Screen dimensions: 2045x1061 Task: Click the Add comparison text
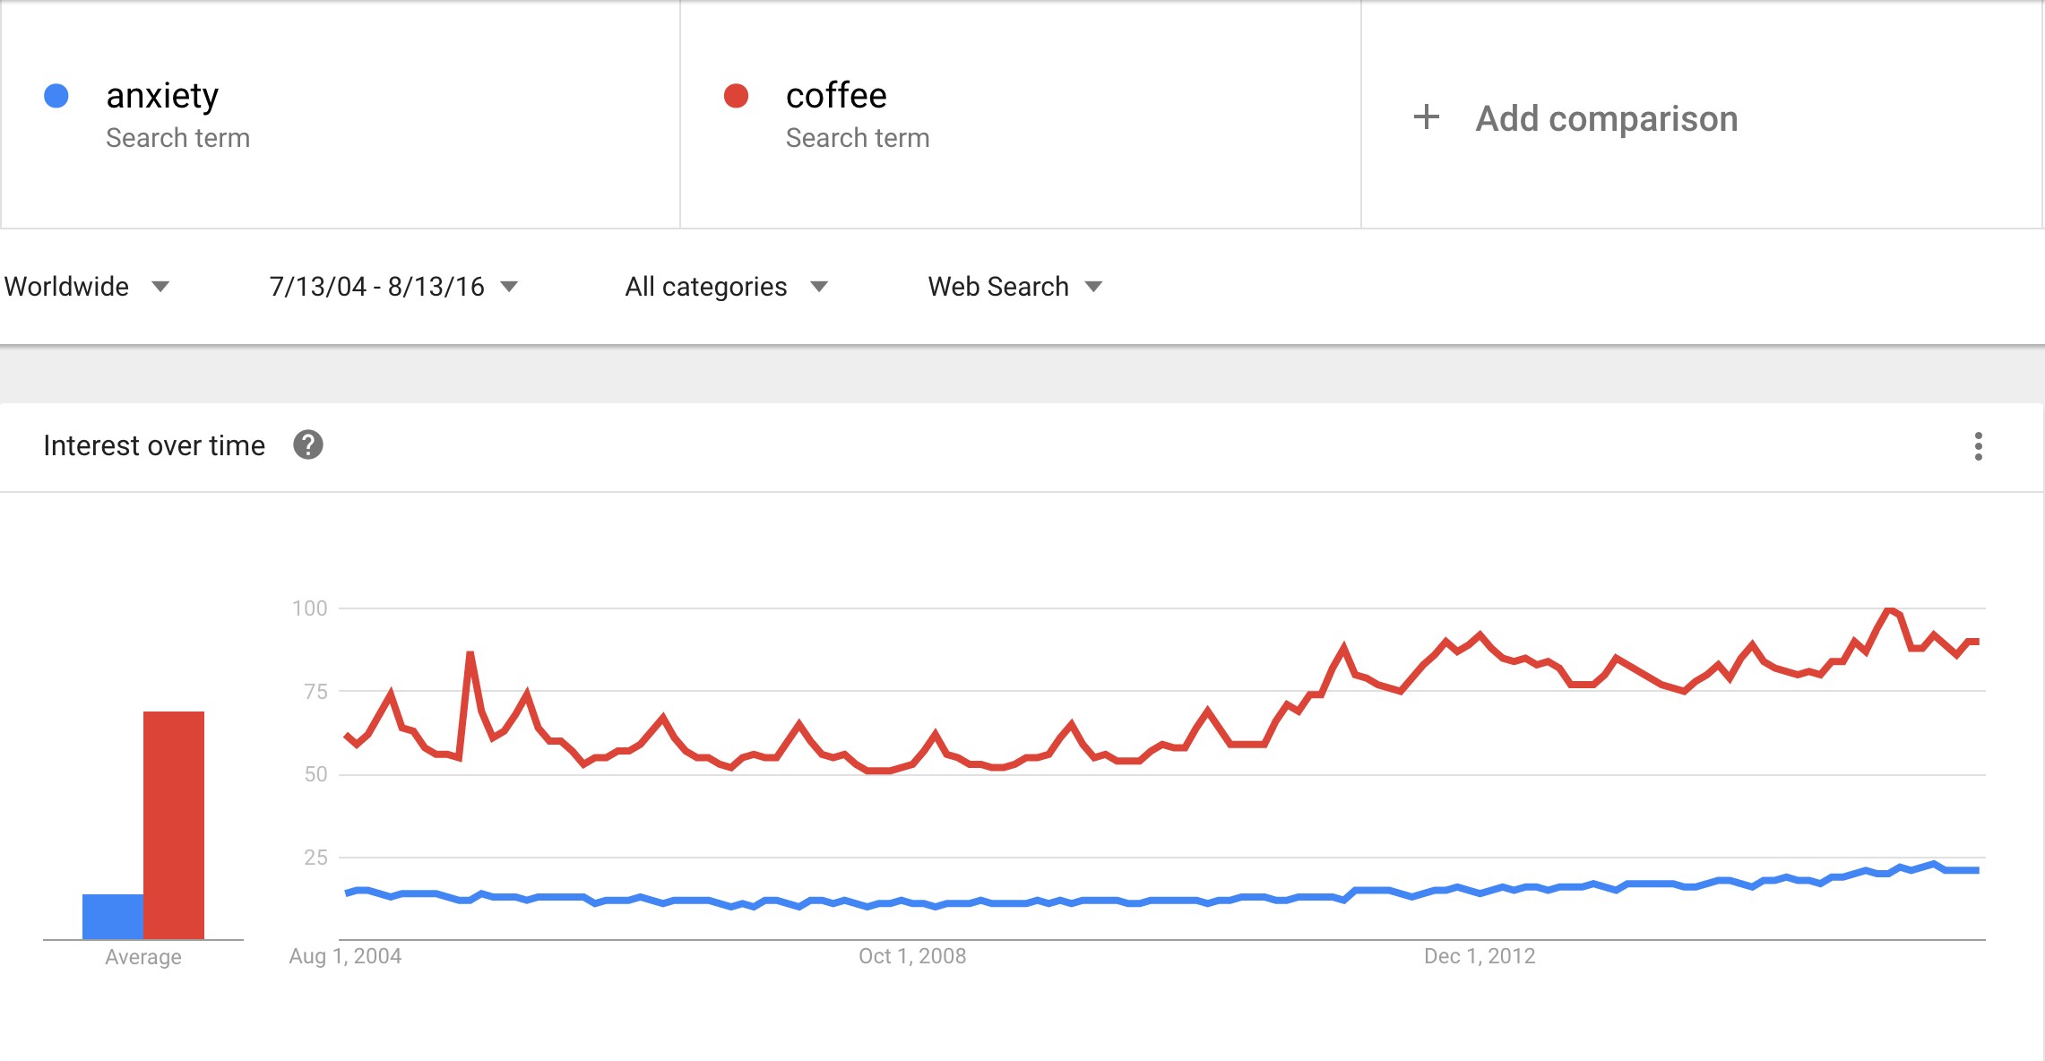tap(1607, 118)
